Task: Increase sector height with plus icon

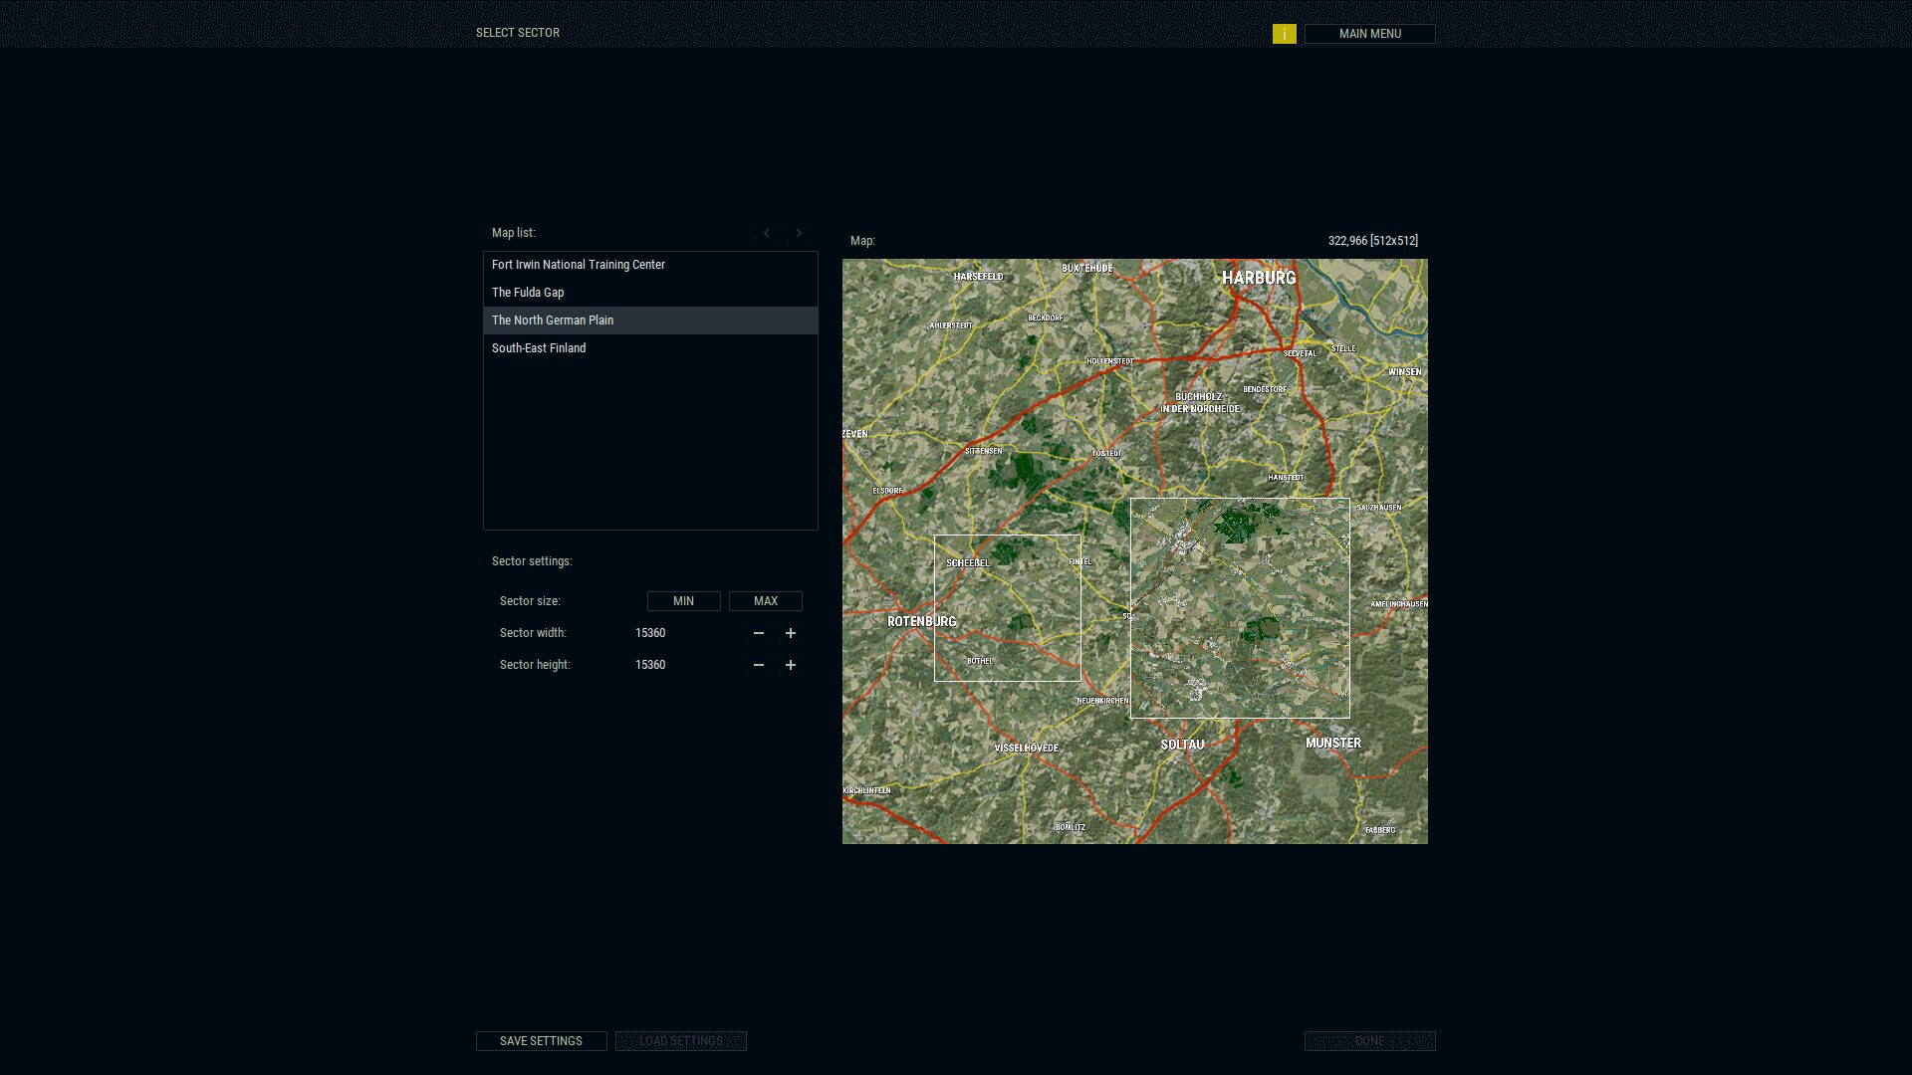Action: pos(791,665)
